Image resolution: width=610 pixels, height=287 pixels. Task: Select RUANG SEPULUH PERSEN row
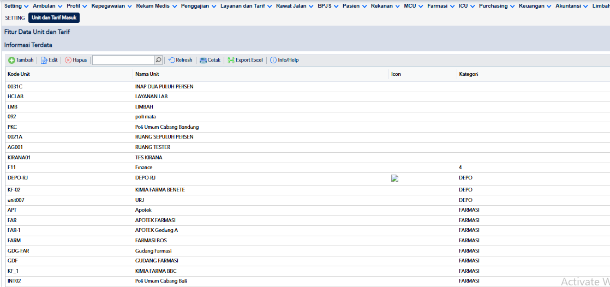tap(308, 137)
